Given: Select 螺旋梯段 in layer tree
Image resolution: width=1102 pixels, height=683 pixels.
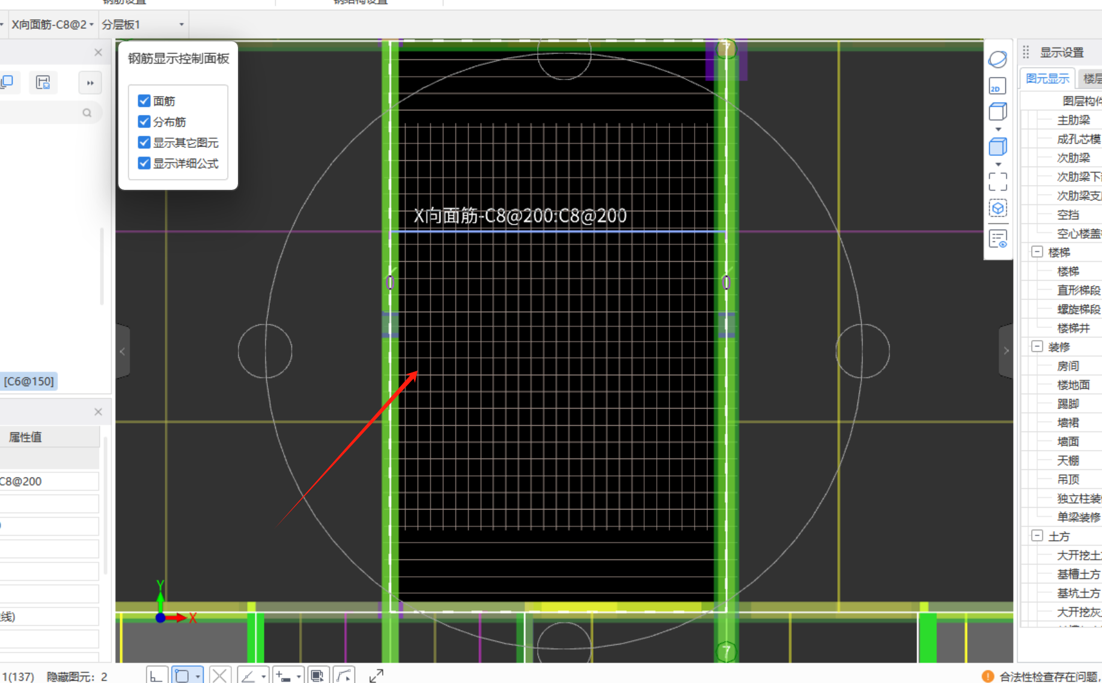Looking at the screenshot, I should (1079, 309).
